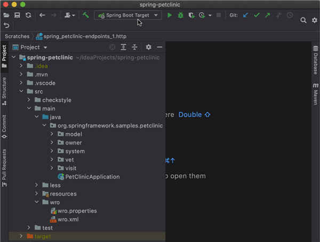
Task: Expand the .vscode folder
Action: point(21,83)
